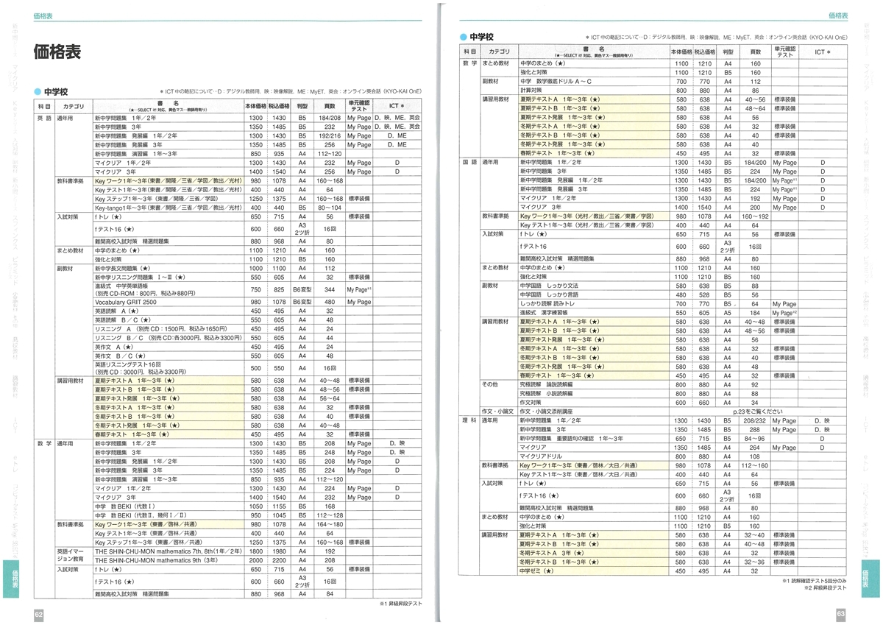Select 究極読解 論説読解編

tap(545, 384)
